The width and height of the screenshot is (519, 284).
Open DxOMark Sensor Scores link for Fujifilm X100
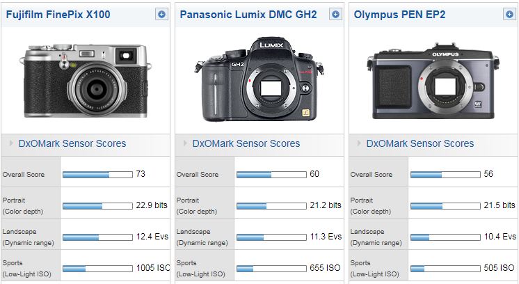[x=72, y=143]
